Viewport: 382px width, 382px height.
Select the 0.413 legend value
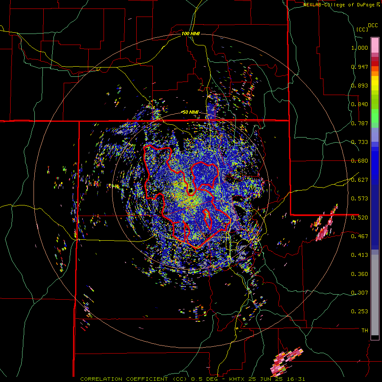(360, 255)
